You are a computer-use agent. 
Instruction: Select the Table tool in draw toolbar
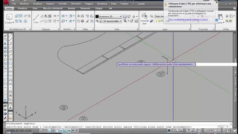click(10, 104)
